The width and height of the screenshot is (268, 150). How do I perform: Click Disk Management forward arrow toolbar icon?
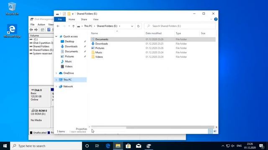36,30
